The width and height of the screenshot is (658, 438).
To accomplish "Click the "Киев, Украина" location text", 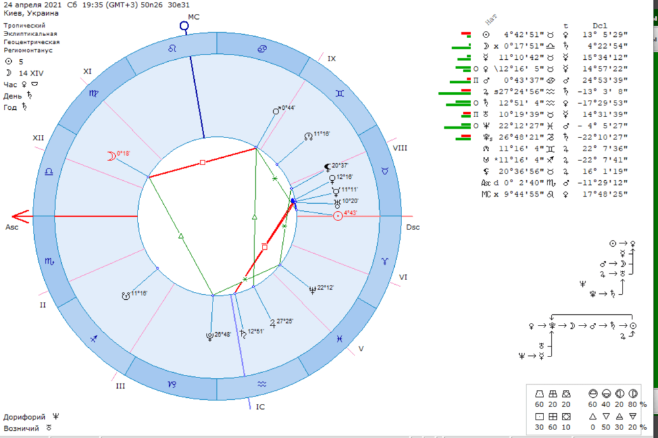I will coord(31,13).
